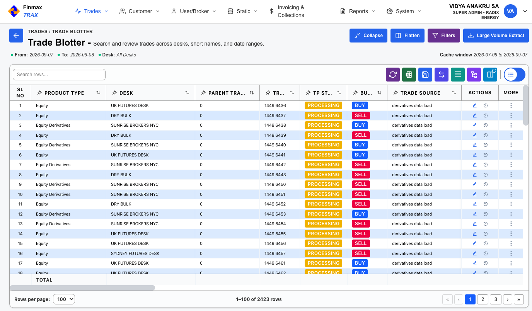Open the purple hierarchy tree icon
Image resolution: width=532 pixels, height=311 pixels.
[x=474, y=75]
